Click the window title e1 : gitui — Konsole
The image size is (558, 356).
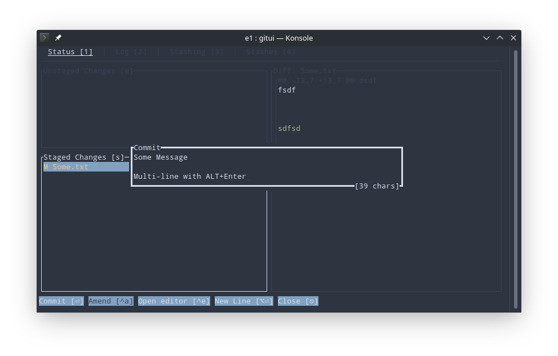(x=279, y=38)
